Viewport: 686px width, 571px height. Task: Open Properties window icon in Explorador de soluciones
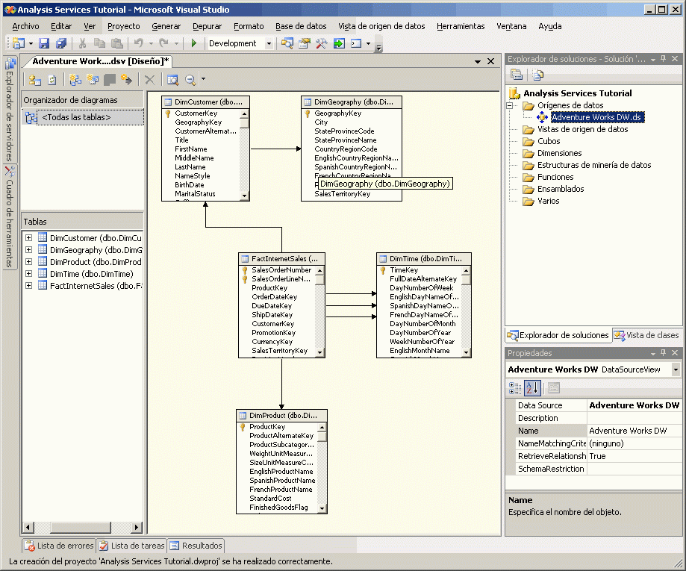tap(516, 74)
